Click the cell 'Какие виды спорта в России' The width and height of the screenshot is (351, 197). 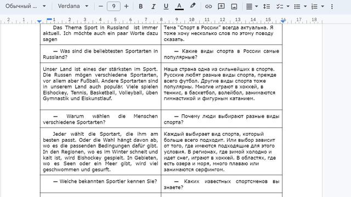[222, 54]
